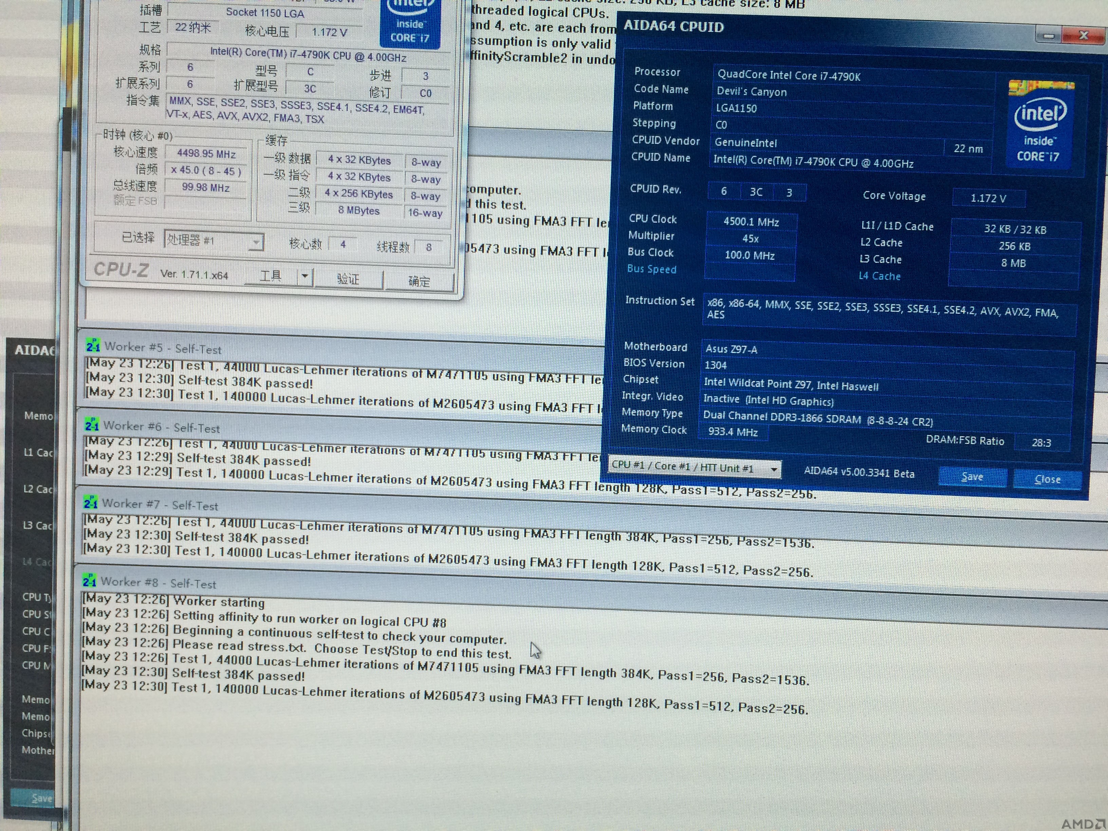
Task: Click the Socket 1150 LGA field in CPU-Z
Action: 265,13
